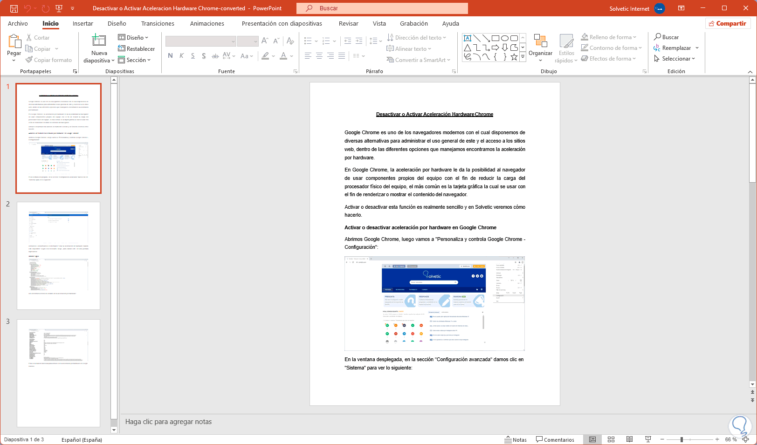Open Ribbon display options
This screenshot has width=757, height=445.
point(681,8)
